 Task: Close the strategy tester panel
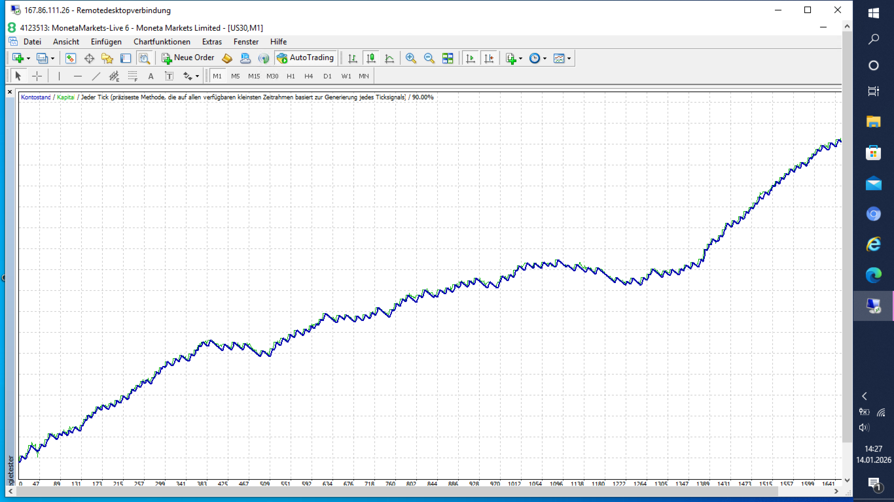click(10, 92)
